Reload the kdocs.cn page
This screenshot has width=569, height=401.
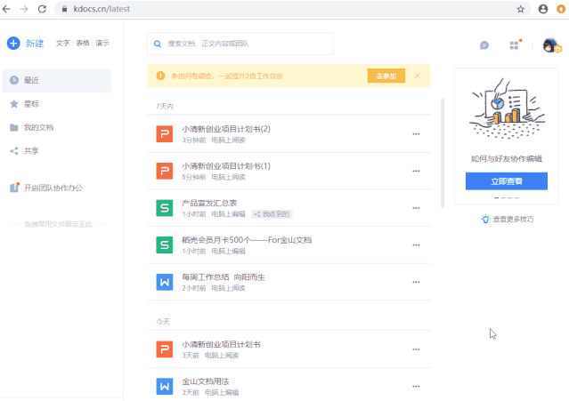point(42,9)
